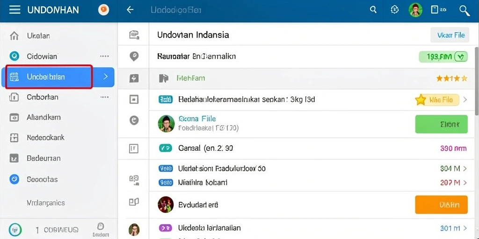This screenshot has height=239, width=479.
Task: Open avatar in Uledeta lartanaiian row
Action: pos(134,230)
